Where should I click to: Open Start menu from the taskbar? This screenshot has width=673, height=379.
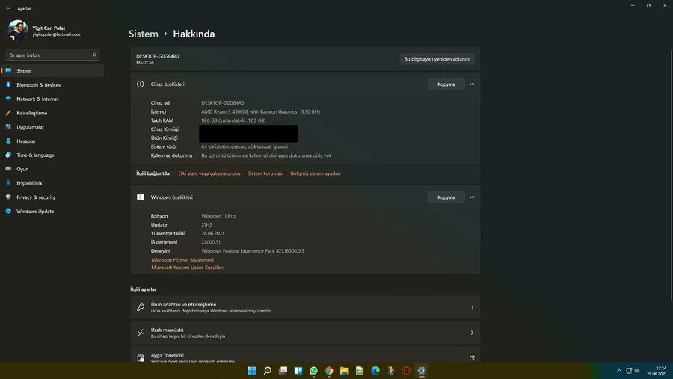click(x=252, y=371)
